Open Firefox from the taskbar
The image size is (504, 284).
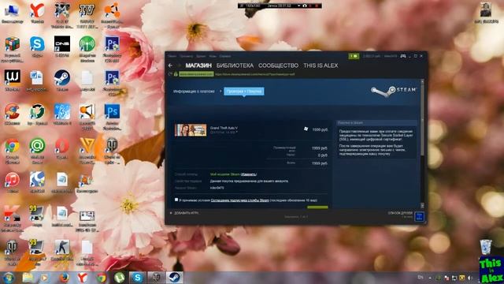coord(64,278)
